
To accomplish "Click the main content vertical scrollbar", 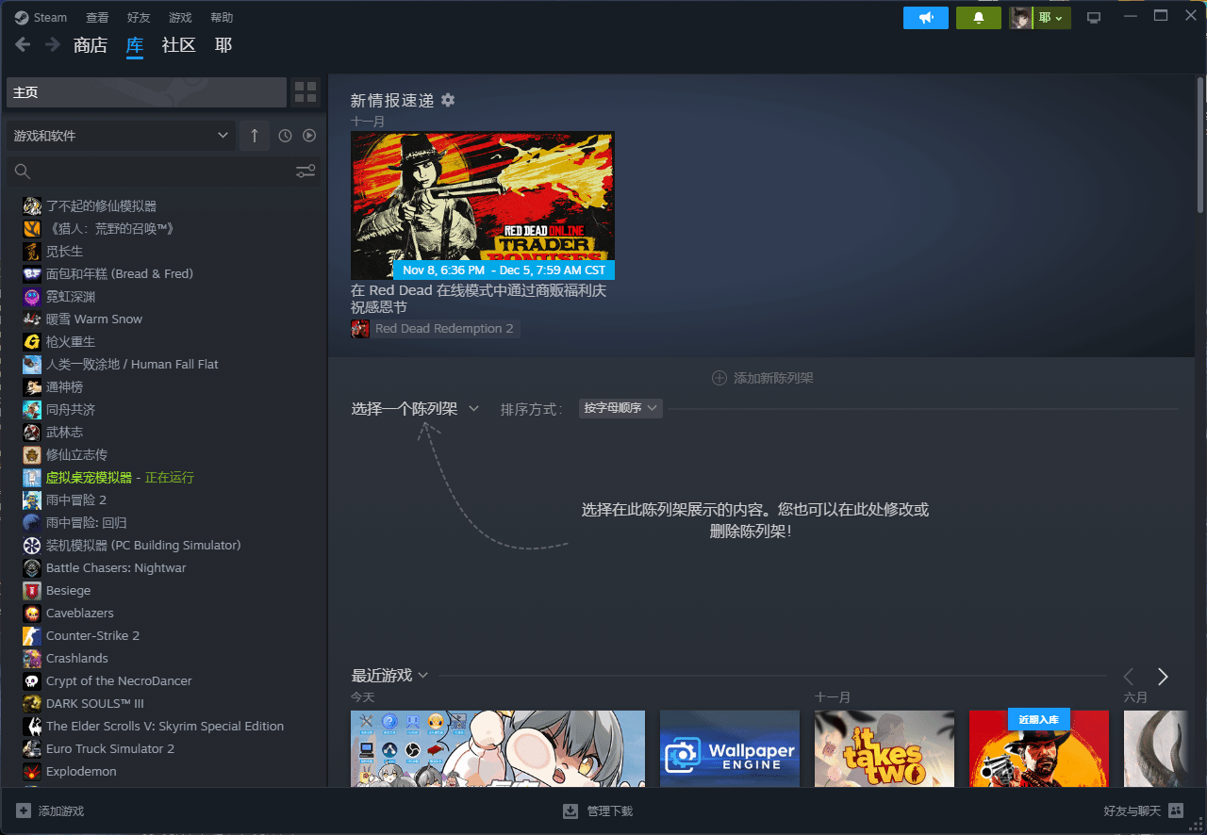I will tap(1200, 146).
